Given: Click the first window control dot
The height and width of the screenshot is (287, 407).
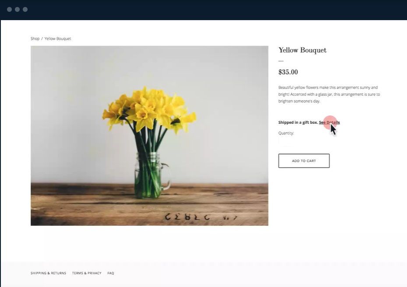Looking at the screenshot, I should click(x=9, y=10).
